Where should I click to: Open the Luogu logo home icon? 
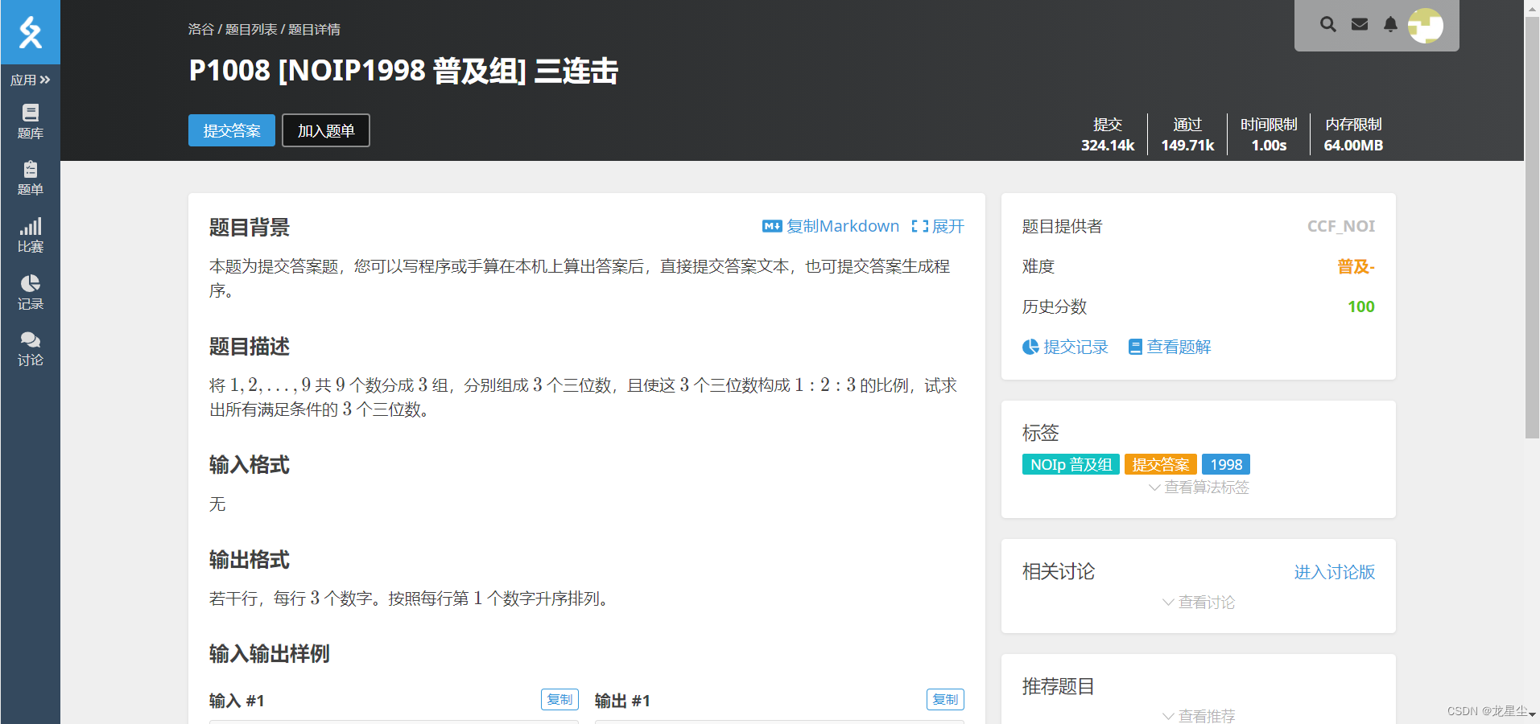[x=31, y=32]
